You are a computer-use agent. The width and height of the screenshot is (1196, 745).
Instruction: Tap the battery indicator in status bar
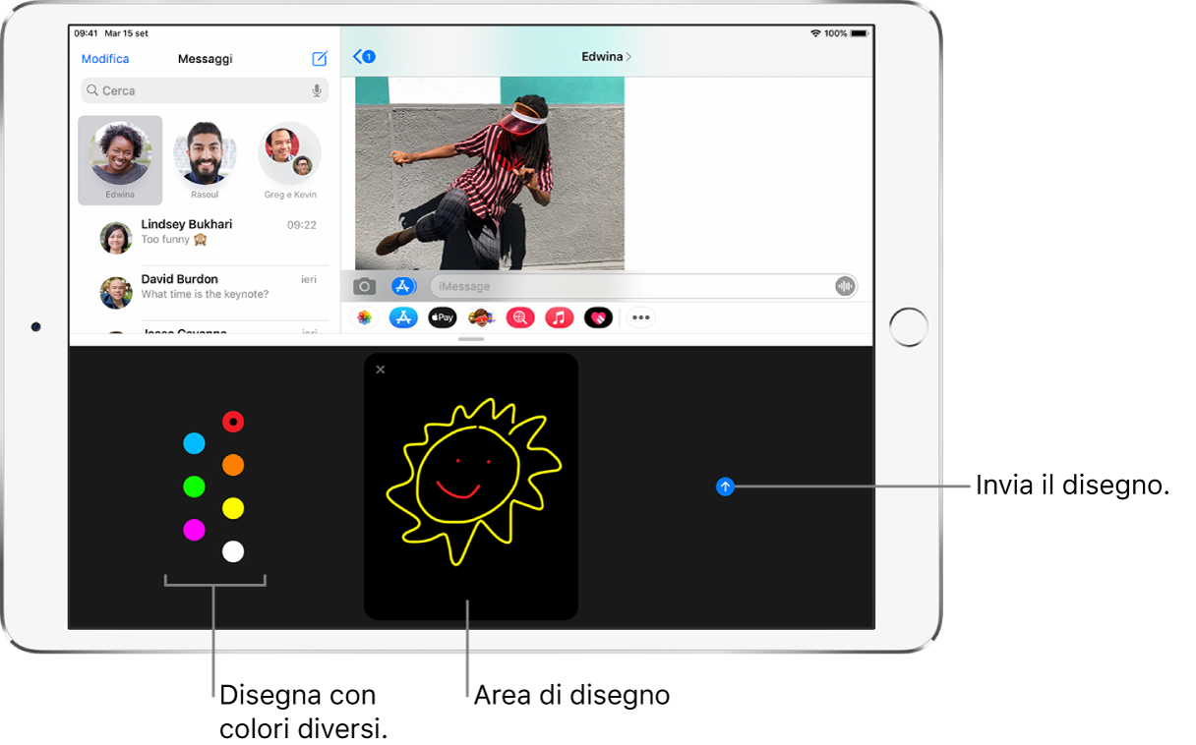click(x=858, y=33)
